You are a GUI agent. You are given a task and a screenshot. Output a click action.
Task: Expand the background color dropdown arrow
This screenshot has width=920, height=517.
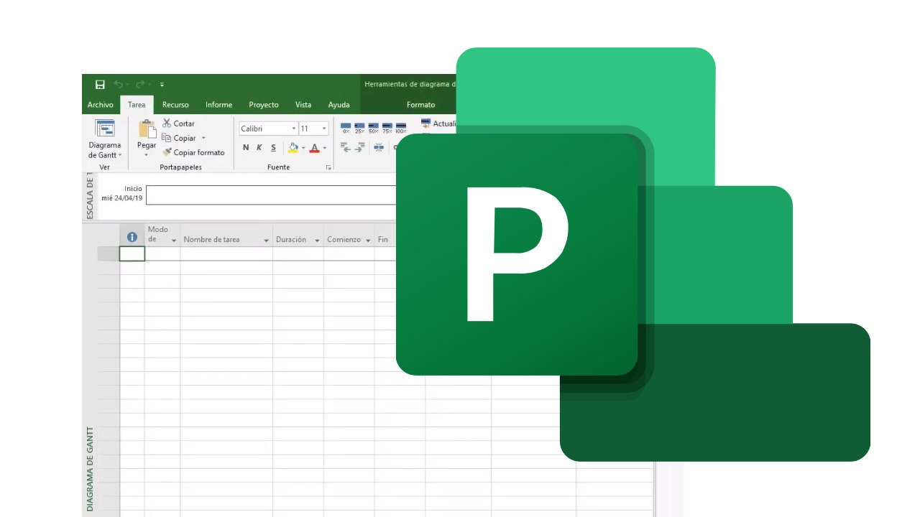pyautogui.click(x=303, y=149)
